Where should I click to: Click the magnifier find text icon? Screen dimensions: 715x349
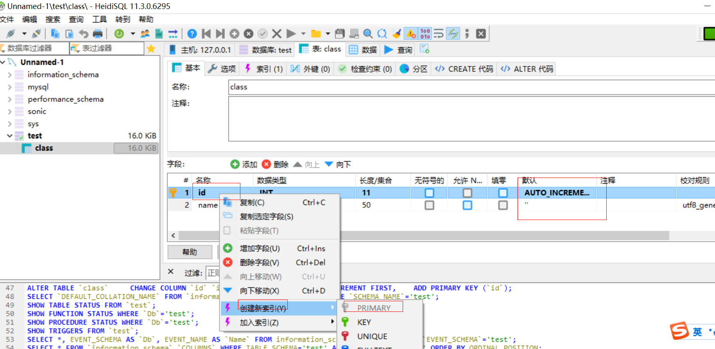click(x=368, y=33)
